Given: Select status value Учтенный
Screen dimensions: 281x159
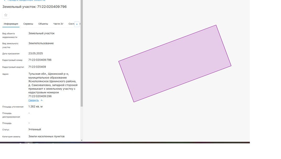Looking at the screenshot, I should (35, 129).
